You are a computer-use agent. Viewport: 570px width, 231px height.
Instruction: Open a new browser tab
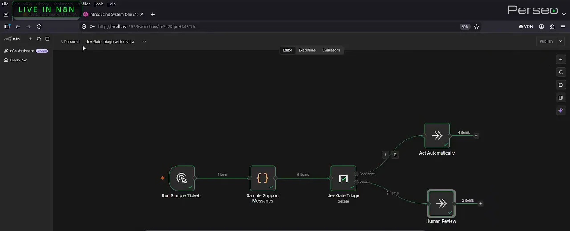(153, 14)
